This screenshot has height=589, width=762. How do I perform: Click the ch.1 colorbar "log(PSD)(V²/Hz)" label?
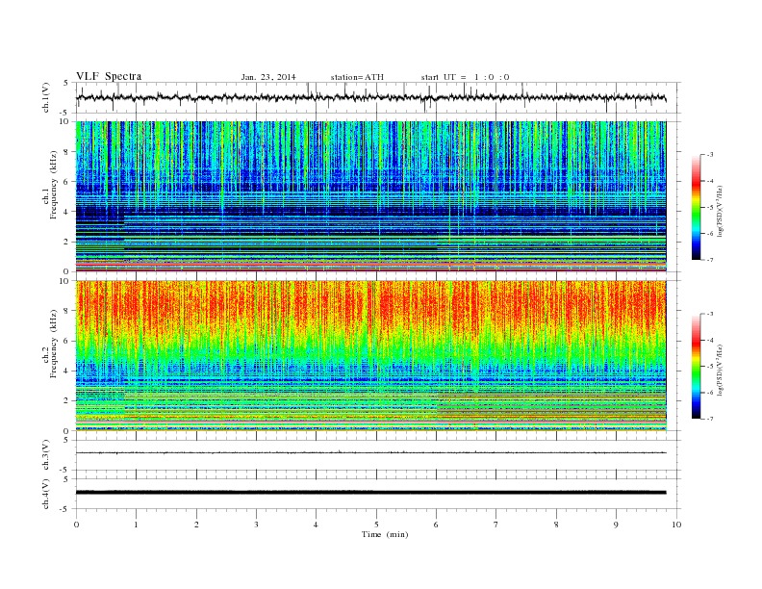click(720, 211)
